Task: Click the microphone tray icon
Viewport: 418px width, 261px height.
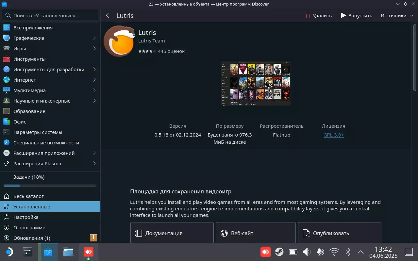Action: click(320, 252)
